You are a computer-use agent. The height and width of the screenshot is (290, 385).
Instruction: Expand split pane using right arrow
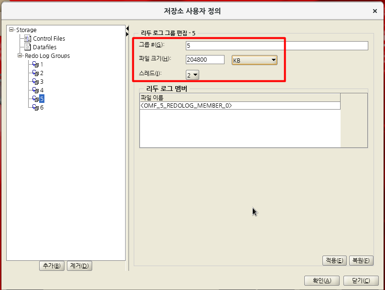127,34
